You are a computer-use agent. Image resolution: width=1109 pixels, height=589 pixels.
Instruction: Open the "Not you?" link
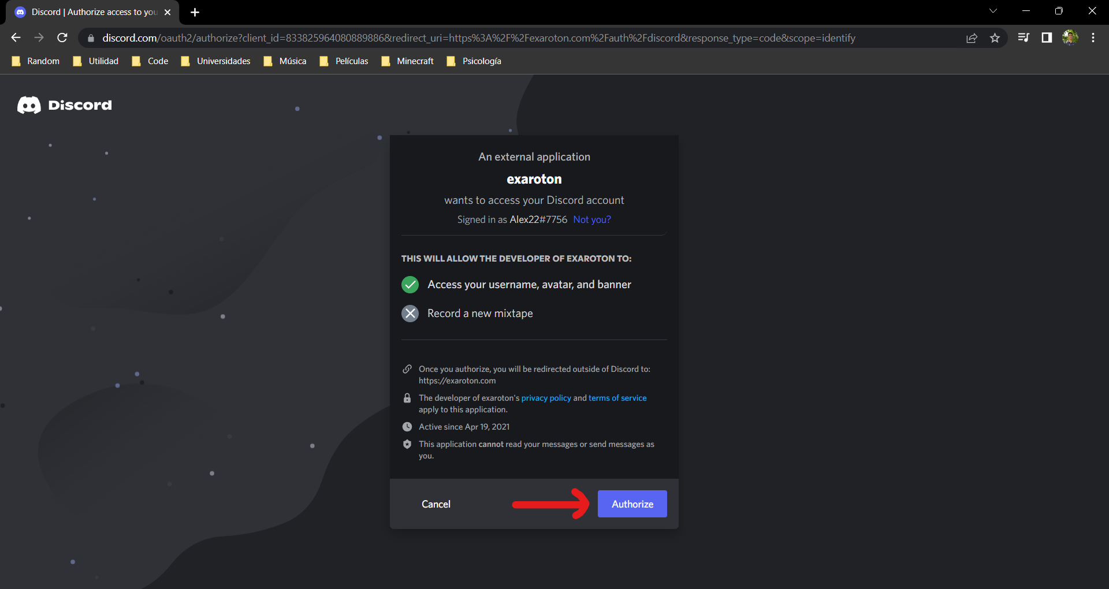point(591,219)
